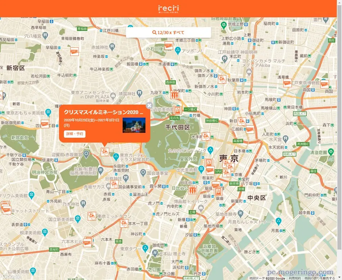Select the event marker left of 東京ミッドタウン
Viewport: 342px width, 280px height.
click(x=92, y=216)
